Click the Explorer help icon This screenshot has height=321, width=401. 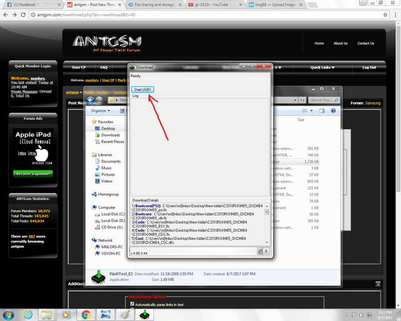333,110
